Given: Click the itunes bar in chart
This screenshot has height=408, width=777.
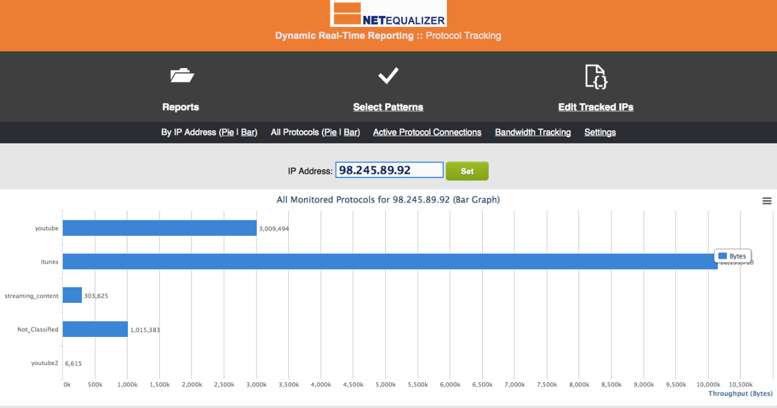Looking at the screenshot, I should 389,262.
